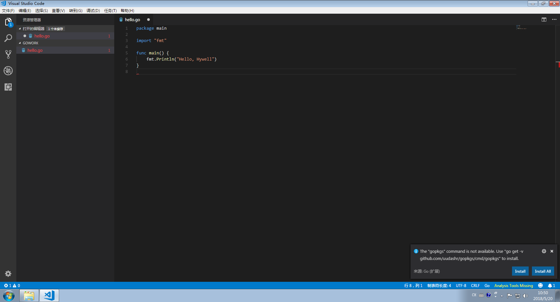
Task: Select hello.go under the GOWORK folder
Action: (35, 50)
